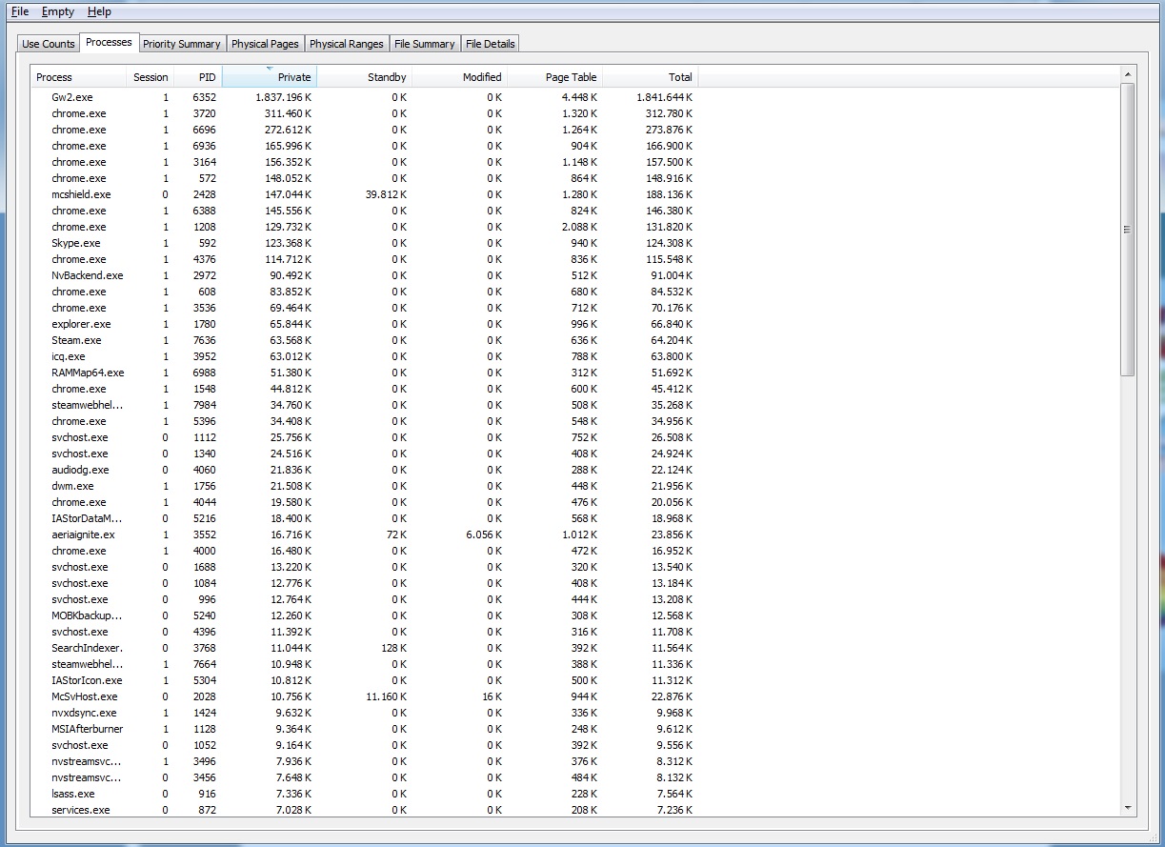Viewport: 1165px width, 847px height.
Task: Click the 2.088 K page table value
Action: click(x=579, y=227)
